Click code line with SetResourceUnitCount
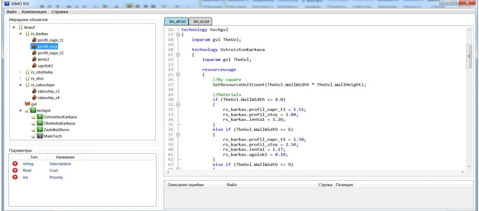The height and width of the screenshot is (211, 479). point(289,85)
